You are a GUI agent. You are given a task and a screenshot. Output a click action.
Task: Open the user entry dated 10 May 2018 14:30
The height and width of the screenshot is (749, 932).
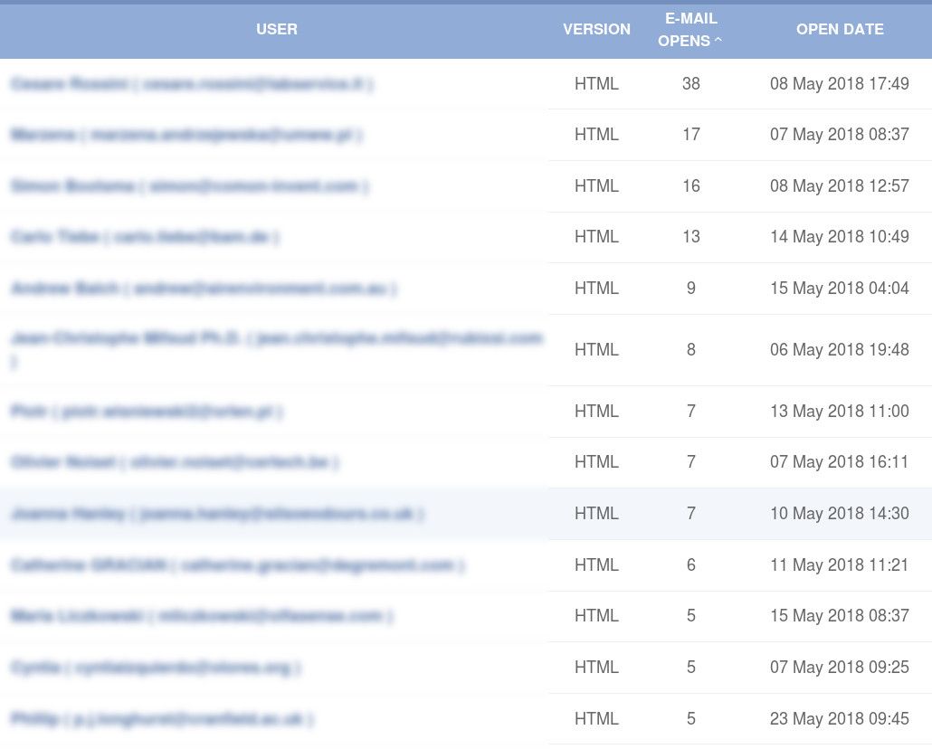click(x=217, y=514)
